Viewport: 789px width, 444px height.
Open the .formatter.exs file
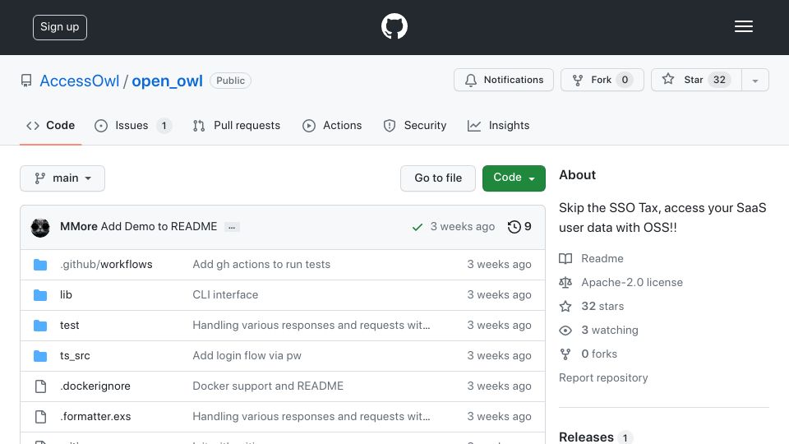point(95,416)
